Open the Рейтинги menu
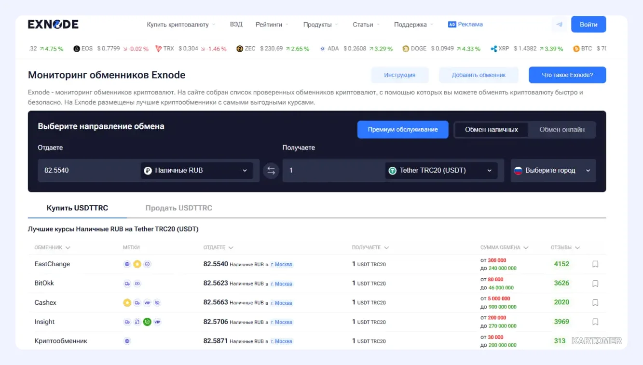Screen dimensions: 643x365 [x=273, y=25]
